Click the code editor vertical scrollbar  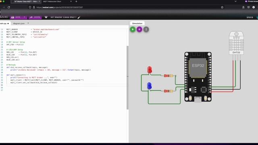(127, 78)
